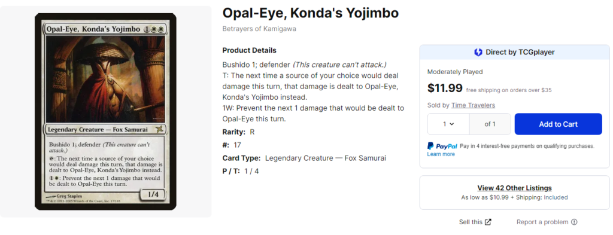Click the external-link icon beside Sell this

(488, 222)
